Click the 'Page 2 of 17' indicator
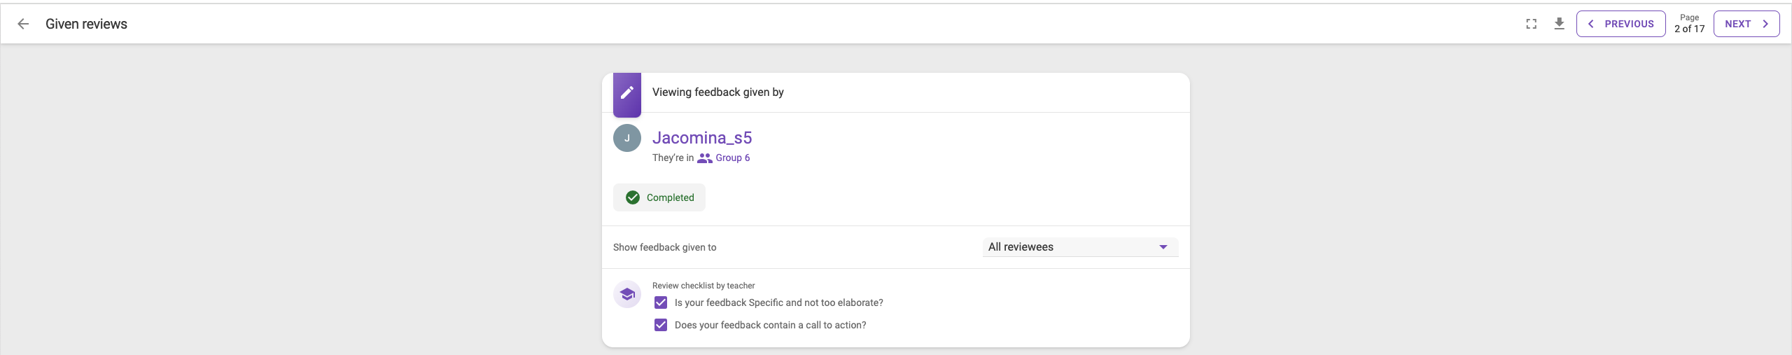This screenshot has height=355, width=1792. (x=1689, y=24)
